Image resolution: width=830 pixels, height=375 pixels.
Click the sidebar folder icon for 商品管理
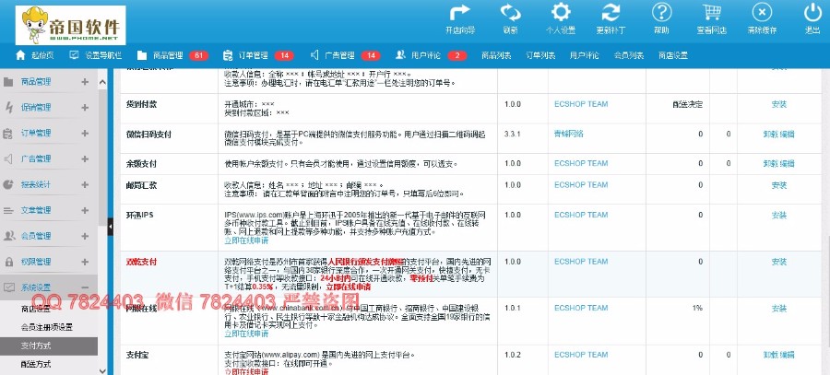click(x=8, y=82)
